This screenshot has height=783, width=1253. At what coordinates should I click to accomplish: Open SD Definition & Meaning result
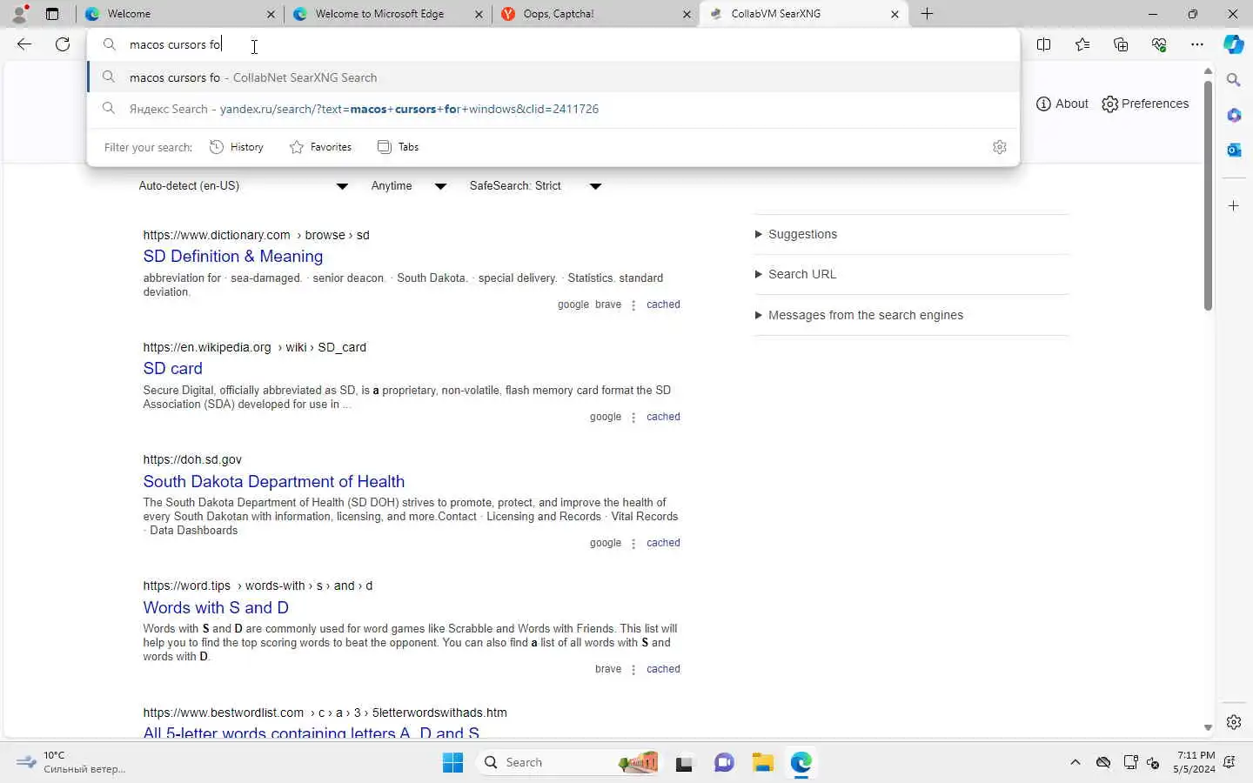click(233, 257)
